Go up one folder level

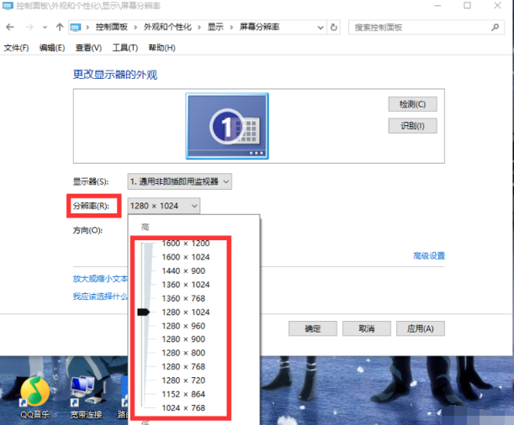(60, 27)
